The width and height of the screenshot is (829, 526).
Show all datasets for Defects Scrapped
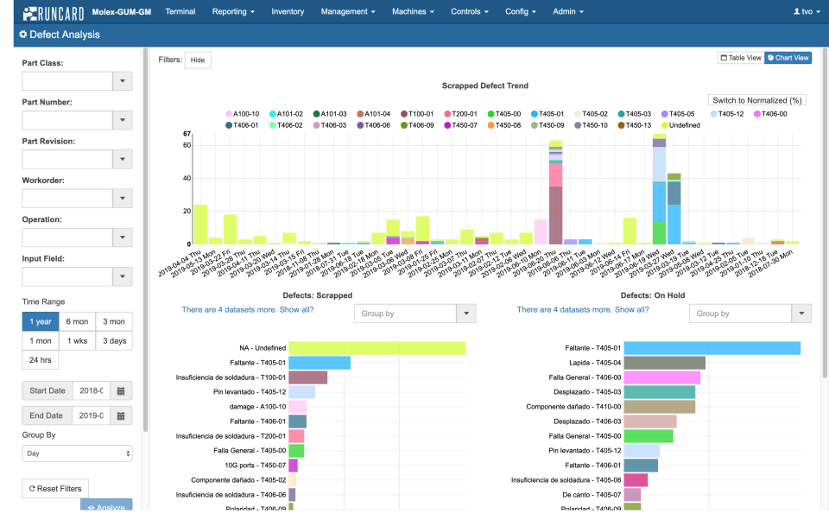248,310
